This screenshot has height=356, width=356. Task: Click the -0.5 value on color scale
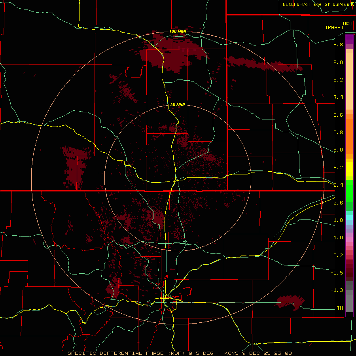(337, 273)
